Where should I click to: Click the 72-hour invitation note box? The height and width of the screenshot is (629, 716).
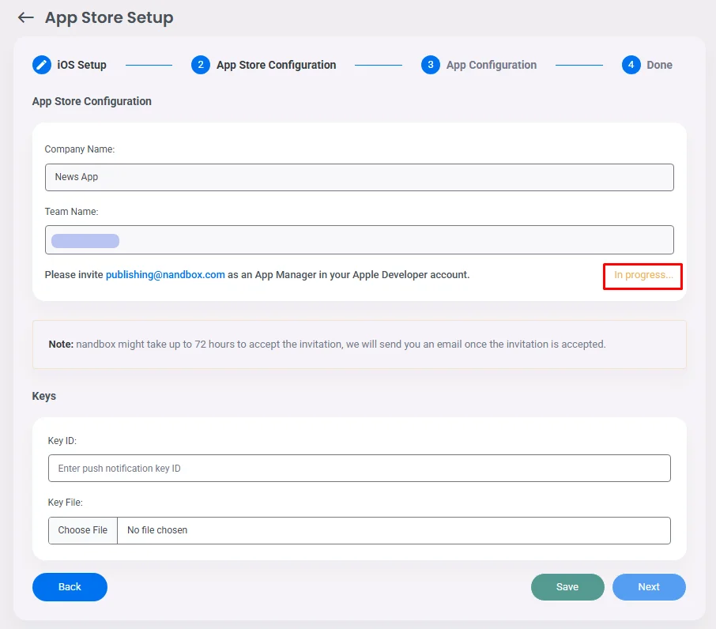point(359,345)
